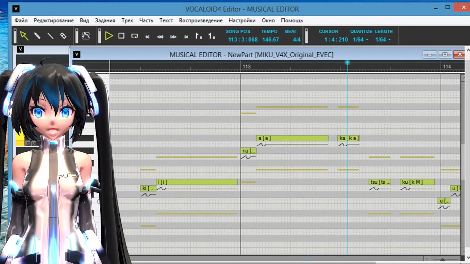Open the Задания menu
470x264 pixels.
tap(105, 20)
